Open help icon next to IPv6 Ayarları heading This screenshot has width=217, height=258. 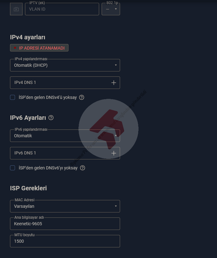coord(51,118)
